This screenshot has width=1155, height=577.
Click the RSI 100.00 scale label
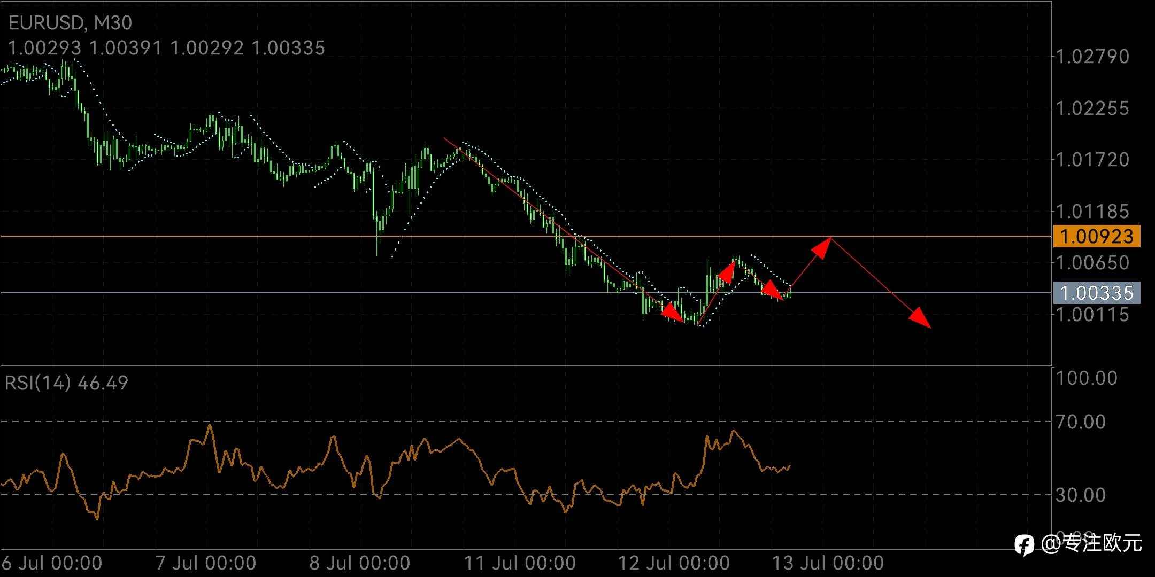(1086, 378)
